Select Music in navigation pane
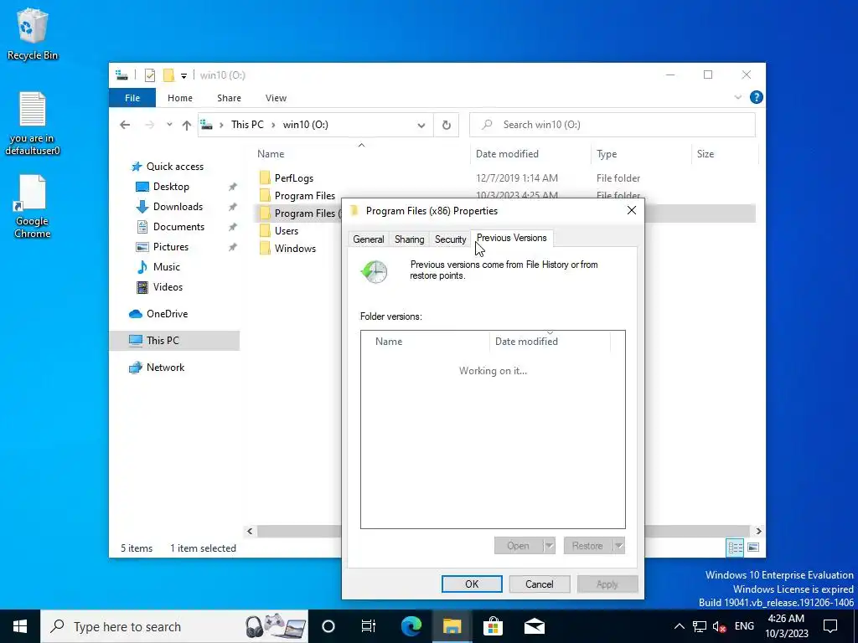Image resolution: width=858 pixels, height=643 pixels. click(x=167, y=267)
